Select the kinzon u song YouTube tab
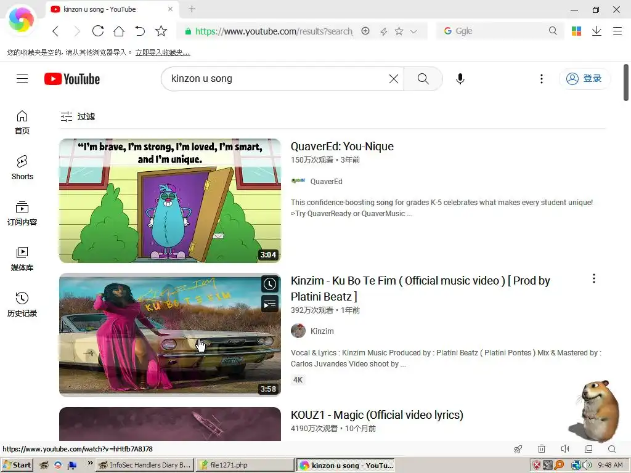The image size is (631, 473). (x=113, y=9)
